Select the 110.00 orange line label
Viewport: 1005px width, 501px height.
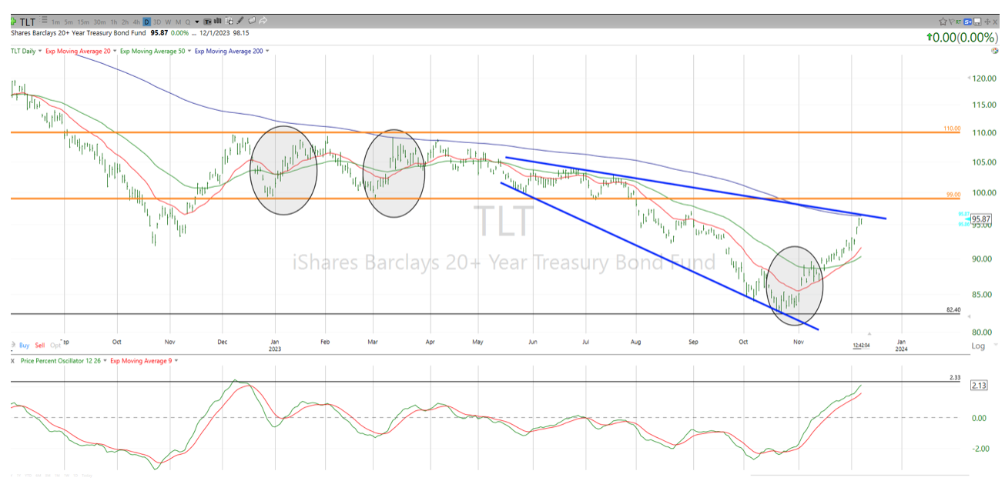tap(952, 129)
